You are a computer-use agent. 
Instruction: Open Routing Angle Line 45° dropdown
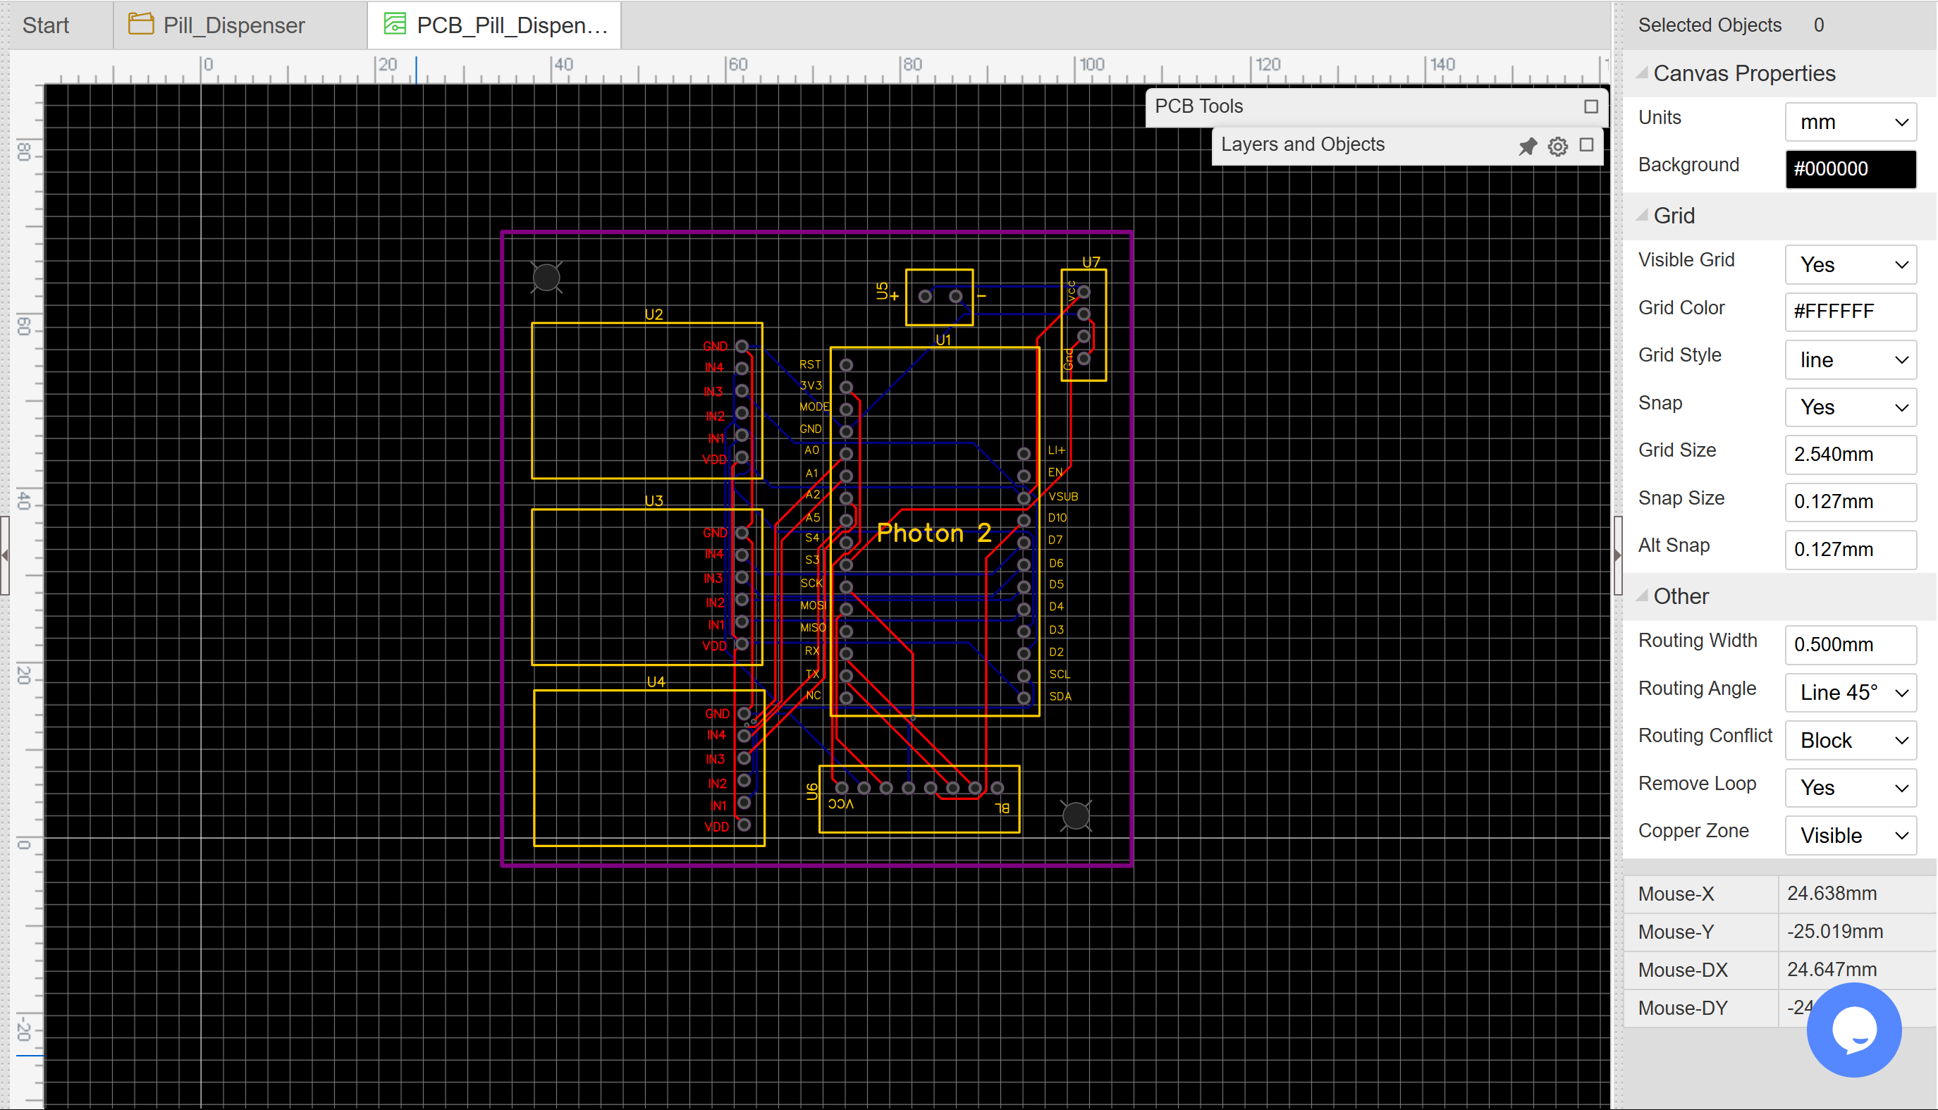point(1850,692)
